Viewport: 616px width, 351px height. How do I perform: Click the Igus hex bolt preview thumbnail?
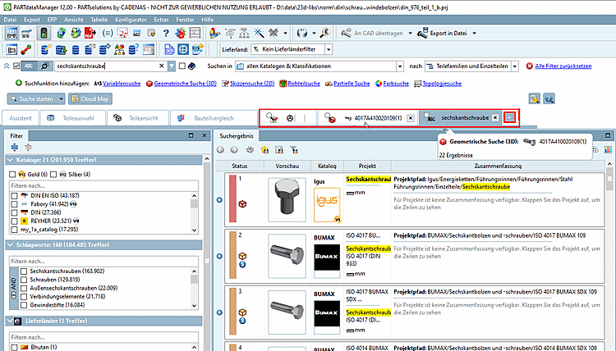click(x=287, y=199)
